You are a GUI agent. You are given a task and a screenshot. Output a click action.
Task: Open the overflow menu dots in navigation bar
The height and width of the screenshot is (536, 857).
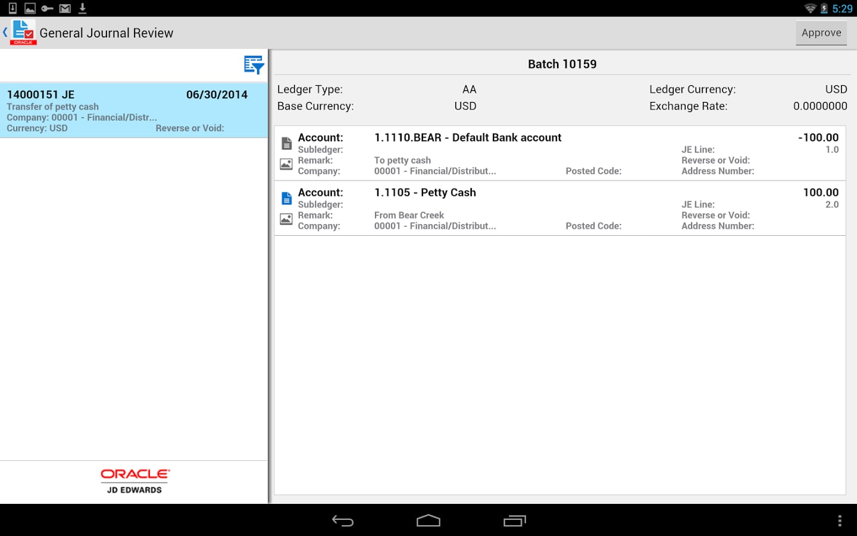coord(840,521)
